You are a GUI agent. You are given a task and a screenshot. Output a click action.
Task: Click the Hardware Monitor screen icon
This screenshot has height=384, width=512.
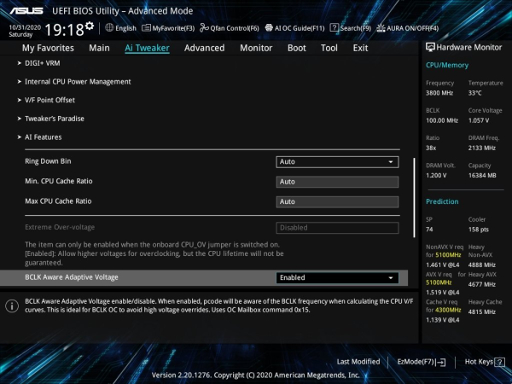pos(430,47)
